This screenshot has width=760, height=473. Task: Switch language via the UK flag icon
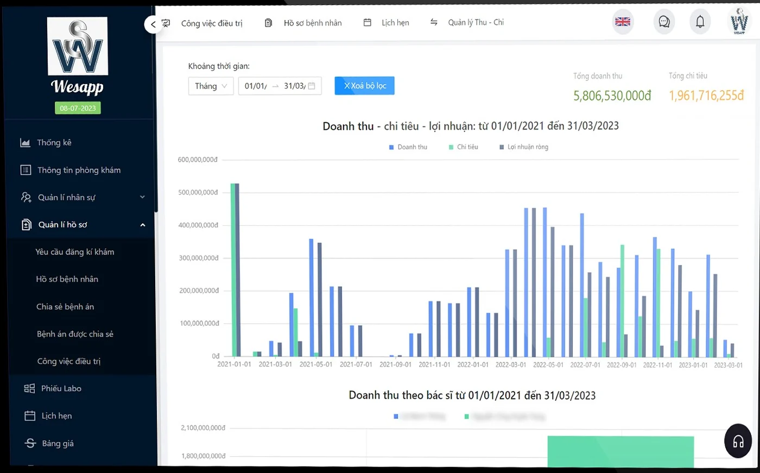623,22
